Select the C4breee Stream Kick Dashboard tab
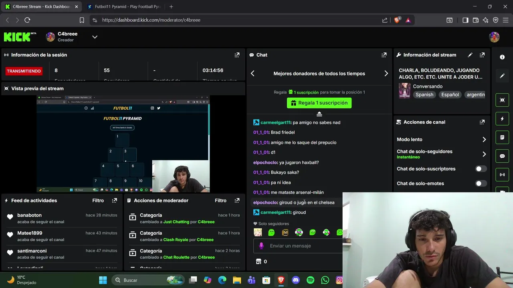Image resolution: width=513 pixels, height=288 pixels. pos(41,7)
